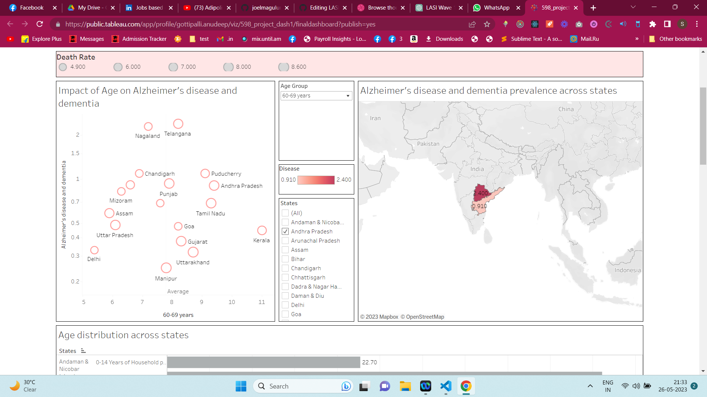Click the Downloads bookmark icon in bookmarks bar
The height and width of the screenshot is (397, 707).
click(429, 39)
